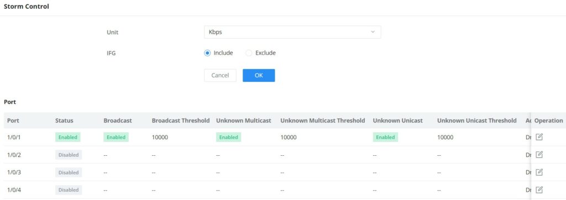Click Unknown Multicast Threshold 10000 for port 1/0/1
This screenshot has width=566, height=200.
pyautogui.click(x=289, y=137)
